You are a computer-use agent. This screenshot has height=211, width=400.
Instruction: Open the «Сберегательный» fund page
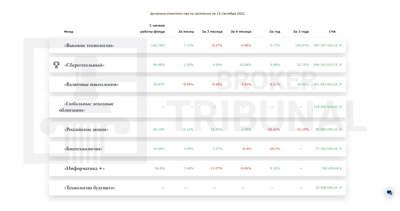click(84, 65)
